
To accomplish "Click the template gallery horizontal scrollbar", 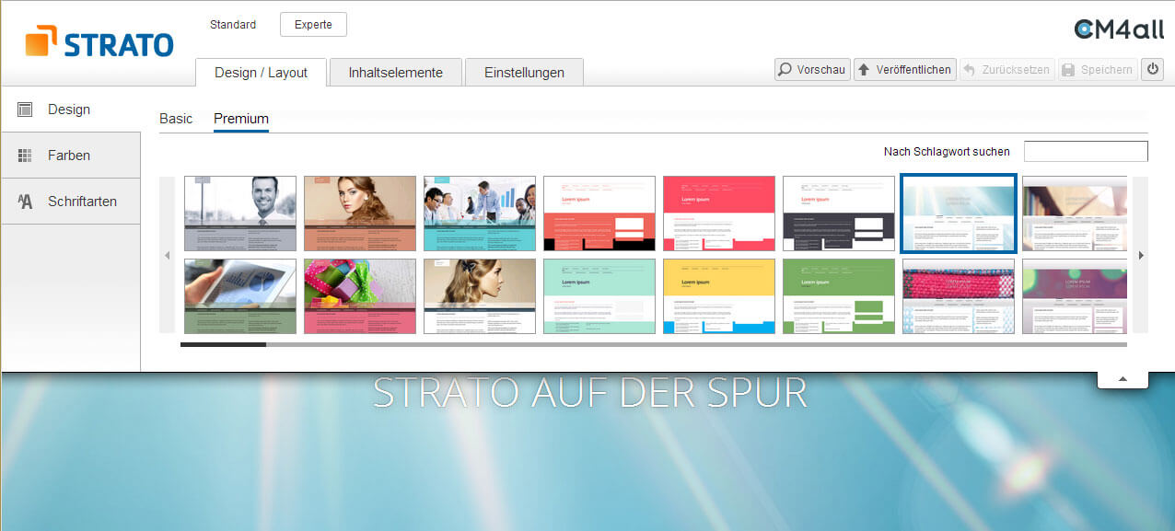I will [654, 345].
